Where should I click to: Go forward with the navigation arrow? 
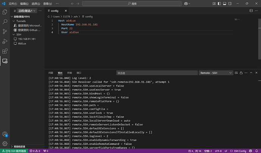coord(78,4)
